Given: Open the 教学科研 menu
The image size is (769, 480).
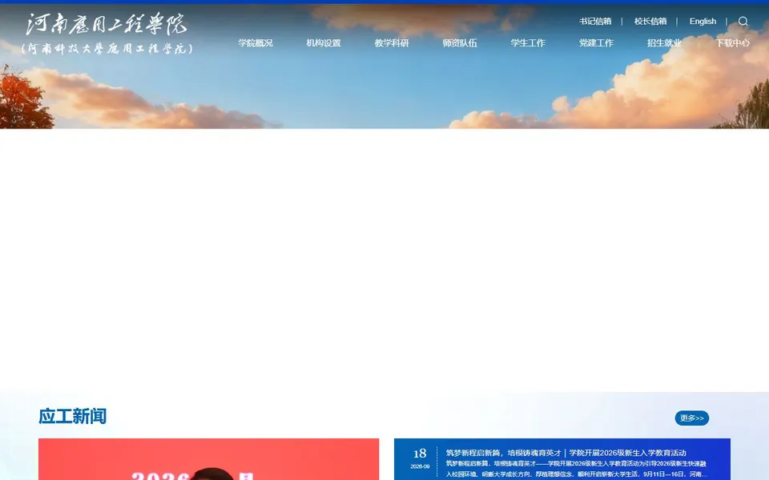Looking at the screenshot, I should [x=392, y=43].
